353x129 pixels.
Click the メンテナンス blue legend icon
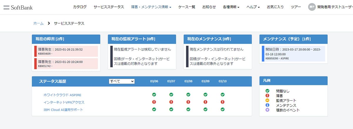pyautogui.click(x=267, y=105)
